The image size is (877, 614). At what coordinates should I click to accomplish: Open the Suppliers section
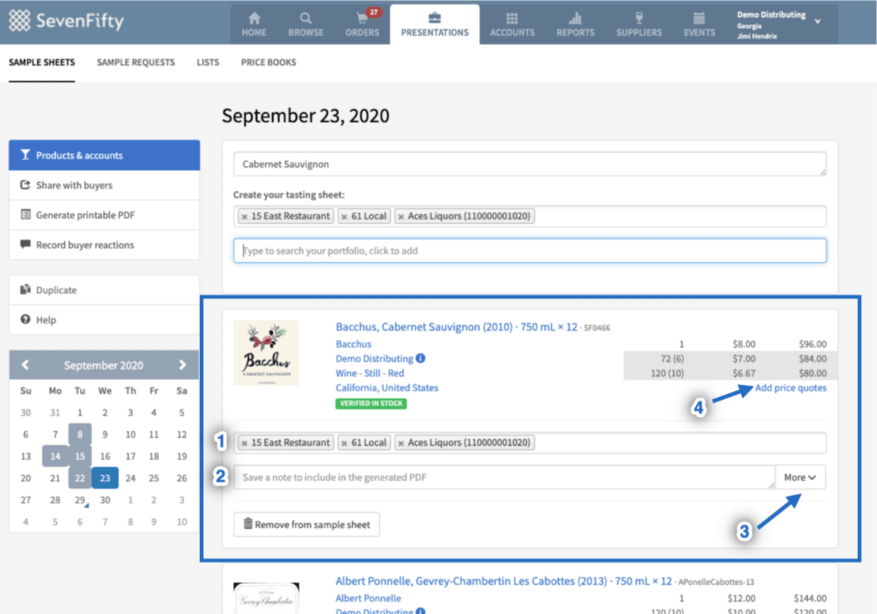pos(639,24)
